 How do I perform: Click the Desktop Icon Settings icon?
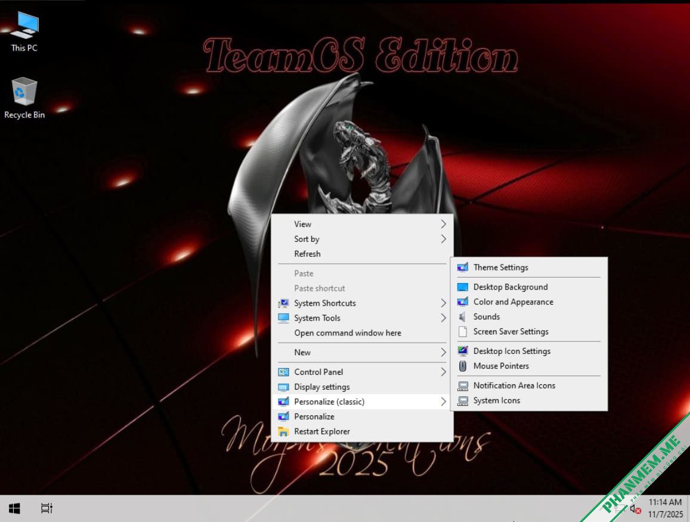click(463, 351)
